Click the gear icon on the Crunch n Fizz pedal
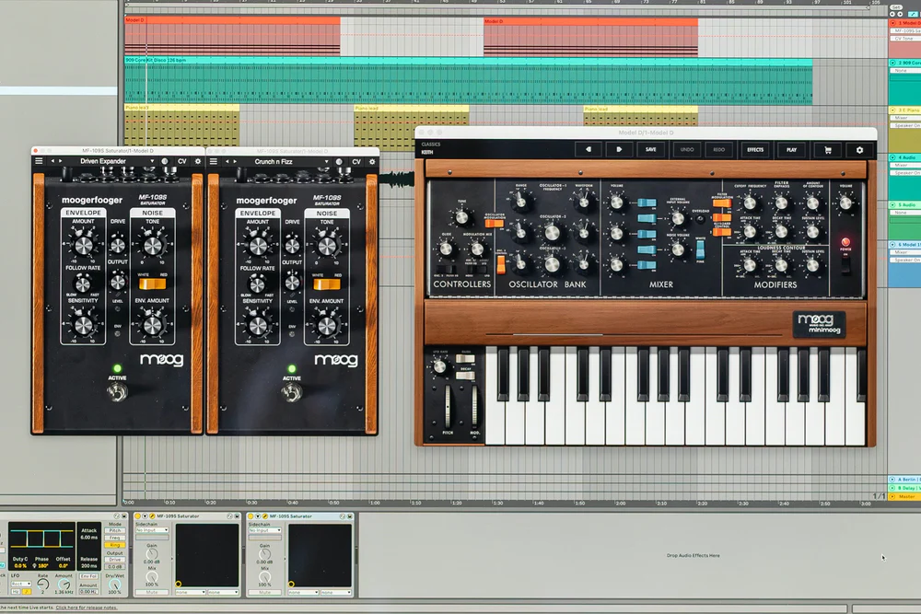Viewport: 921px width, 614px height. 372,160
